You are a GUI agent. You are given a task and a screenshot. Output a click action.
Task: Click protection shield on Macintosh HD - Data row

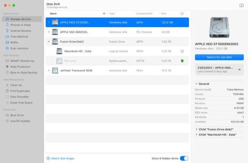pyautogui.click(x=182, y=51)
